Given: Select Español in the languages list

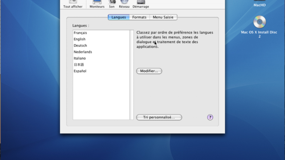Looking at the screenshot, I should 101,71.
